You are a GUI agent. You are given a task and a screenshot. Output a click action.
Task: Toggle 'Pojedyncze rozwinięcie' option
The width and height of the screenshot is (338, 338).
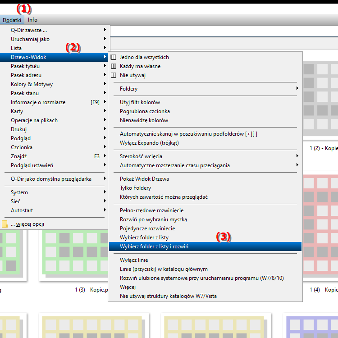205,228
